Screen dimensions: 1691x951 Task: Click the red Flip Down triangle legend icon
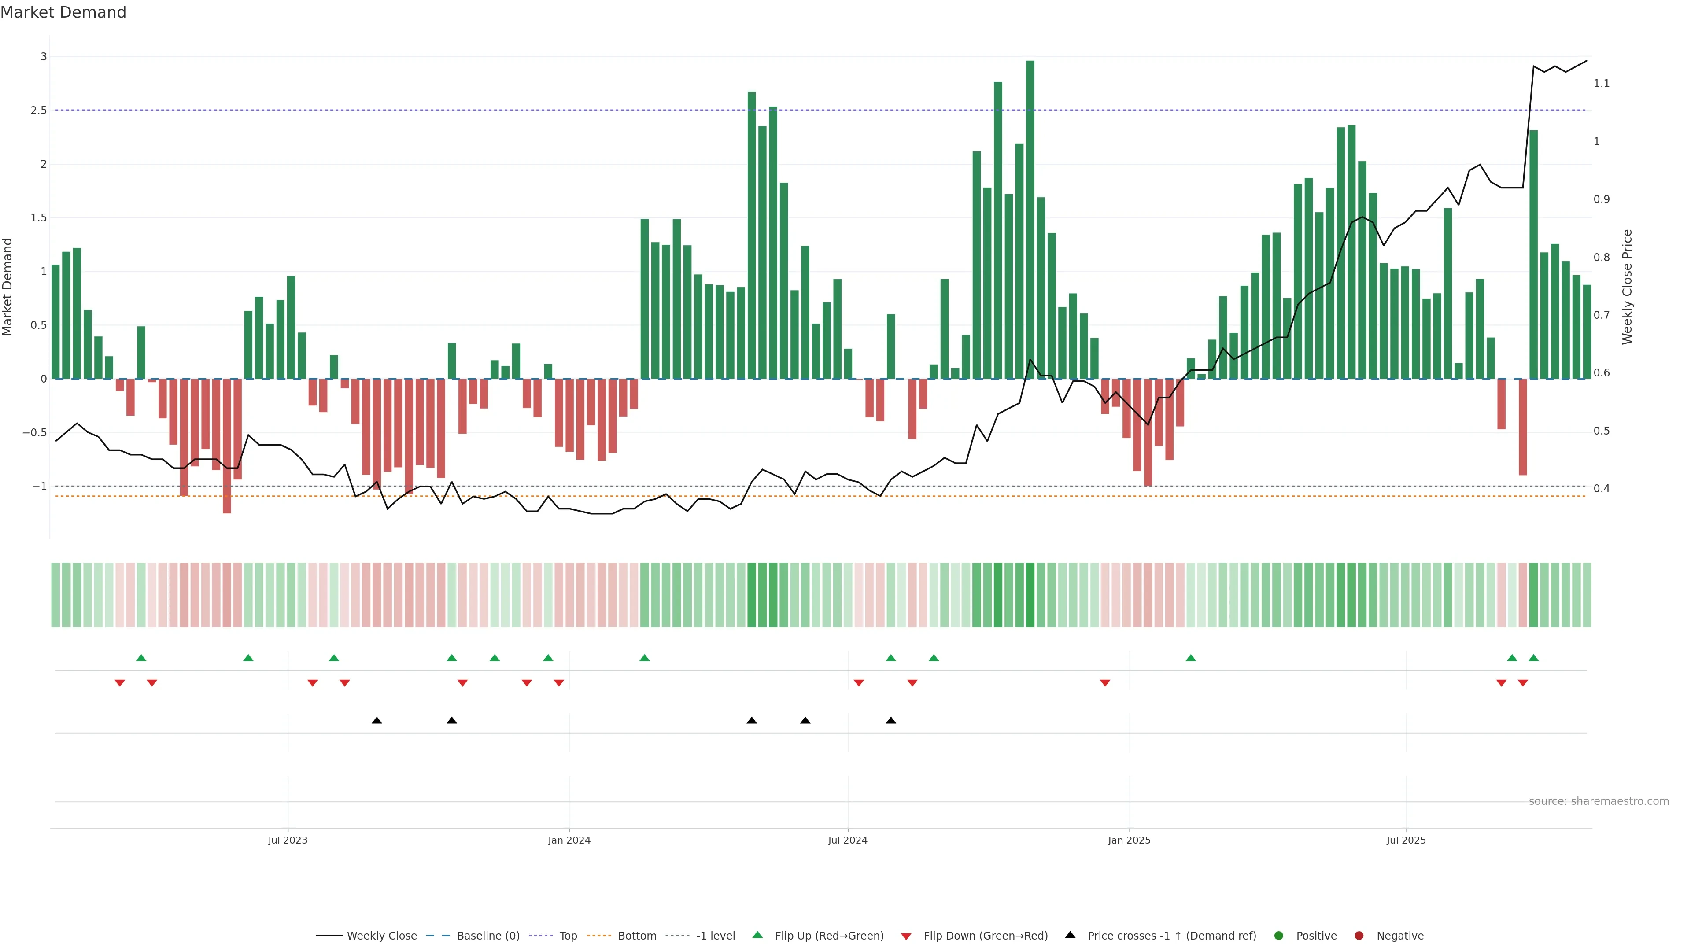click(906, 936)
